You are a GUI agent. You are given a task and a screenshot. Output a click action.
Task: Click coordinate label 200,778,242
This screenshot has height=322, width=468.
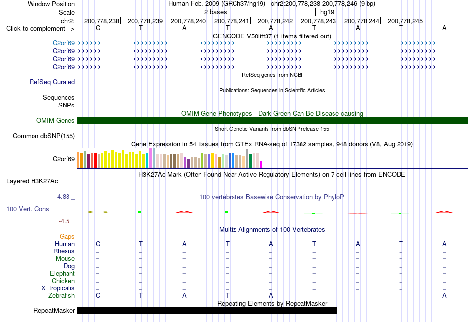275,21
